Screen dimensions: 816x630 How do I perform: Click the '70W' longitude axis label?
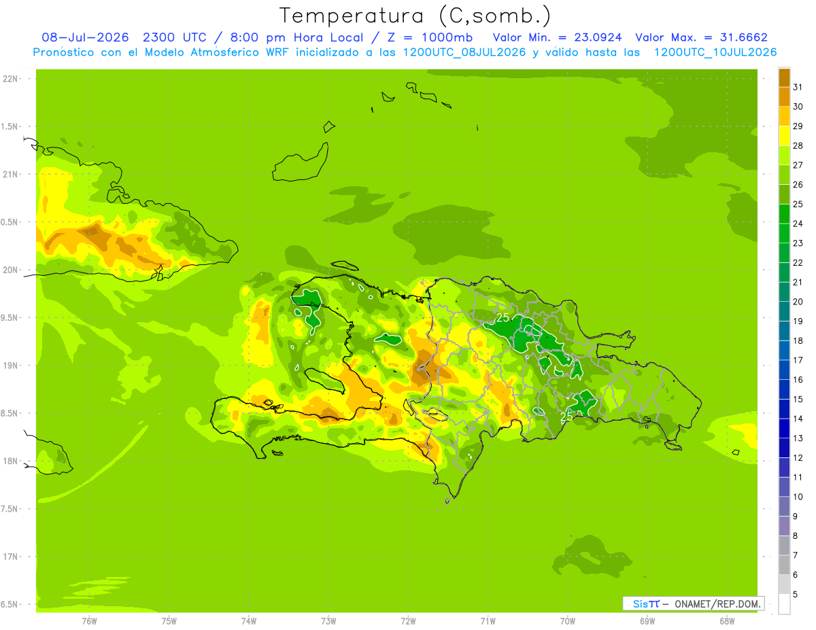[568, 621]
